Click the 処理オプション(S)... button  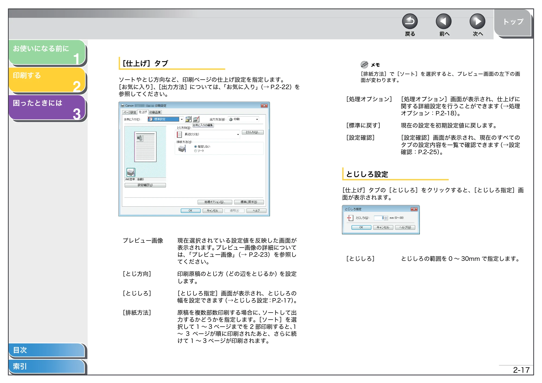[215, 202]
